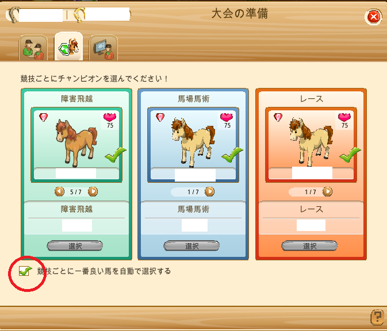The width and height of the screenshot is (387, 331).
Task: Click 選択 button under 障害飛越
Action: pos(75,245)
